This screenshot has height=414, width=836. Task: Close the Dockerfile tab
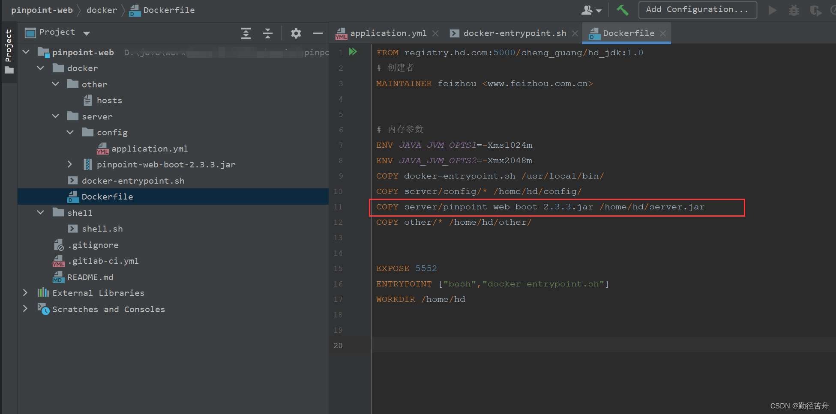tap(663, 33)
